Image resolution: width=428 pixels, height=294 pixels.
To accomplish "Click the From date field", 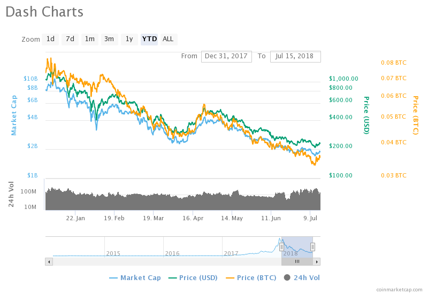I will (226, 57).
